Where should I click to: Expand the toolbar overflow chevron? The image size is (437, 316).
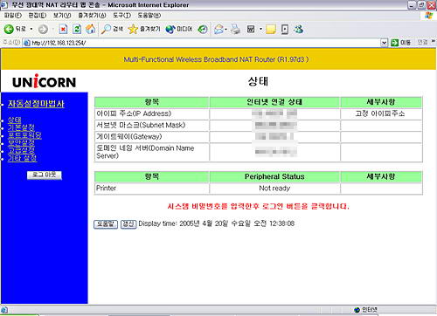[x=434, y=41]
